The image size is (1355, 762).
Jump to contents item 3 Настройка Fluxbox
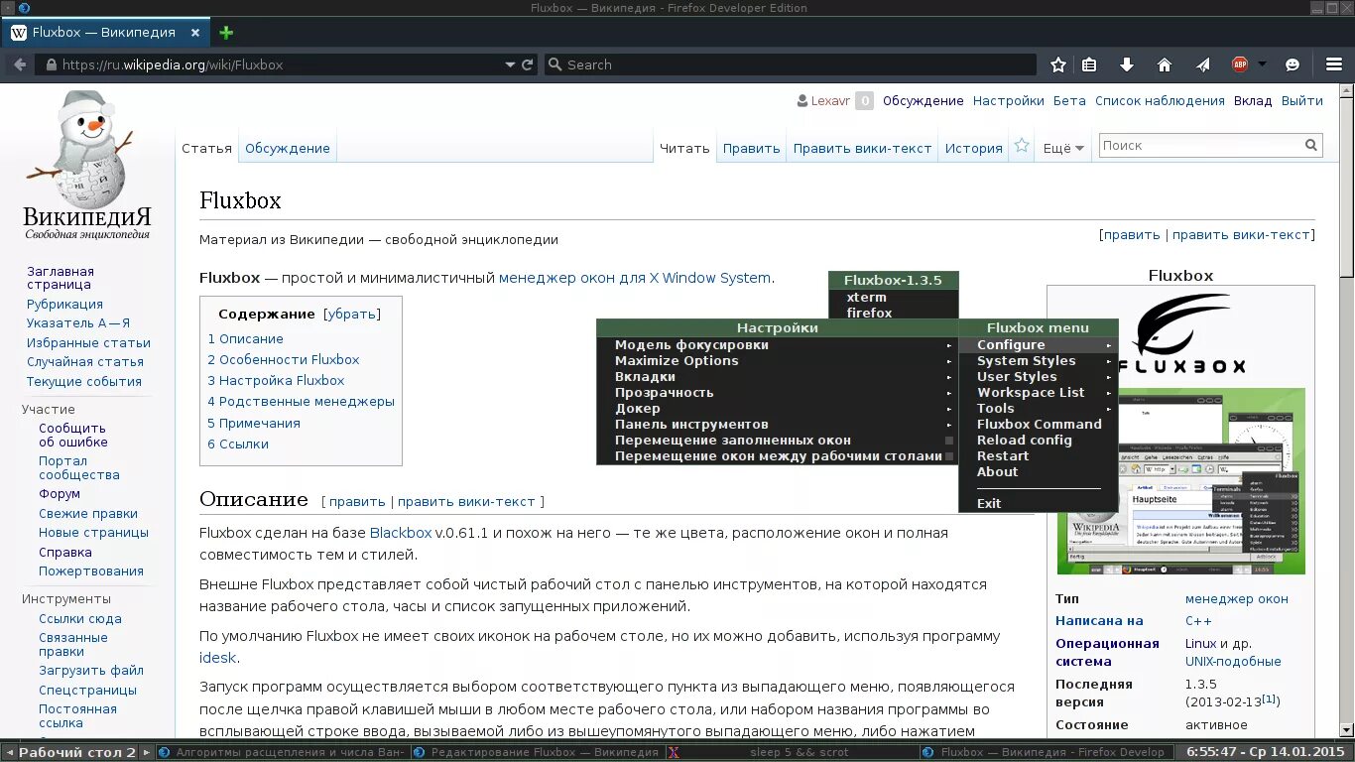click(276, 381)
